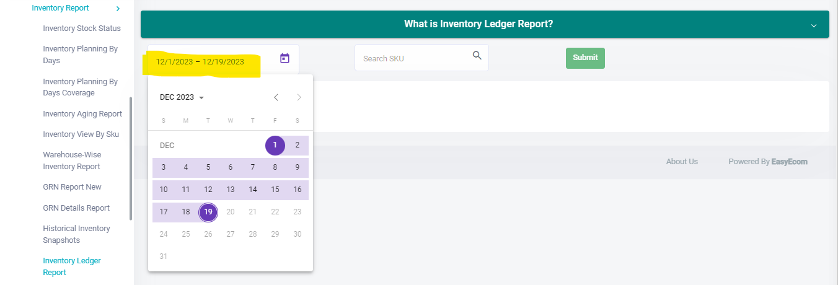
Task: Go to previous month arrow
Action: [276, 97]
